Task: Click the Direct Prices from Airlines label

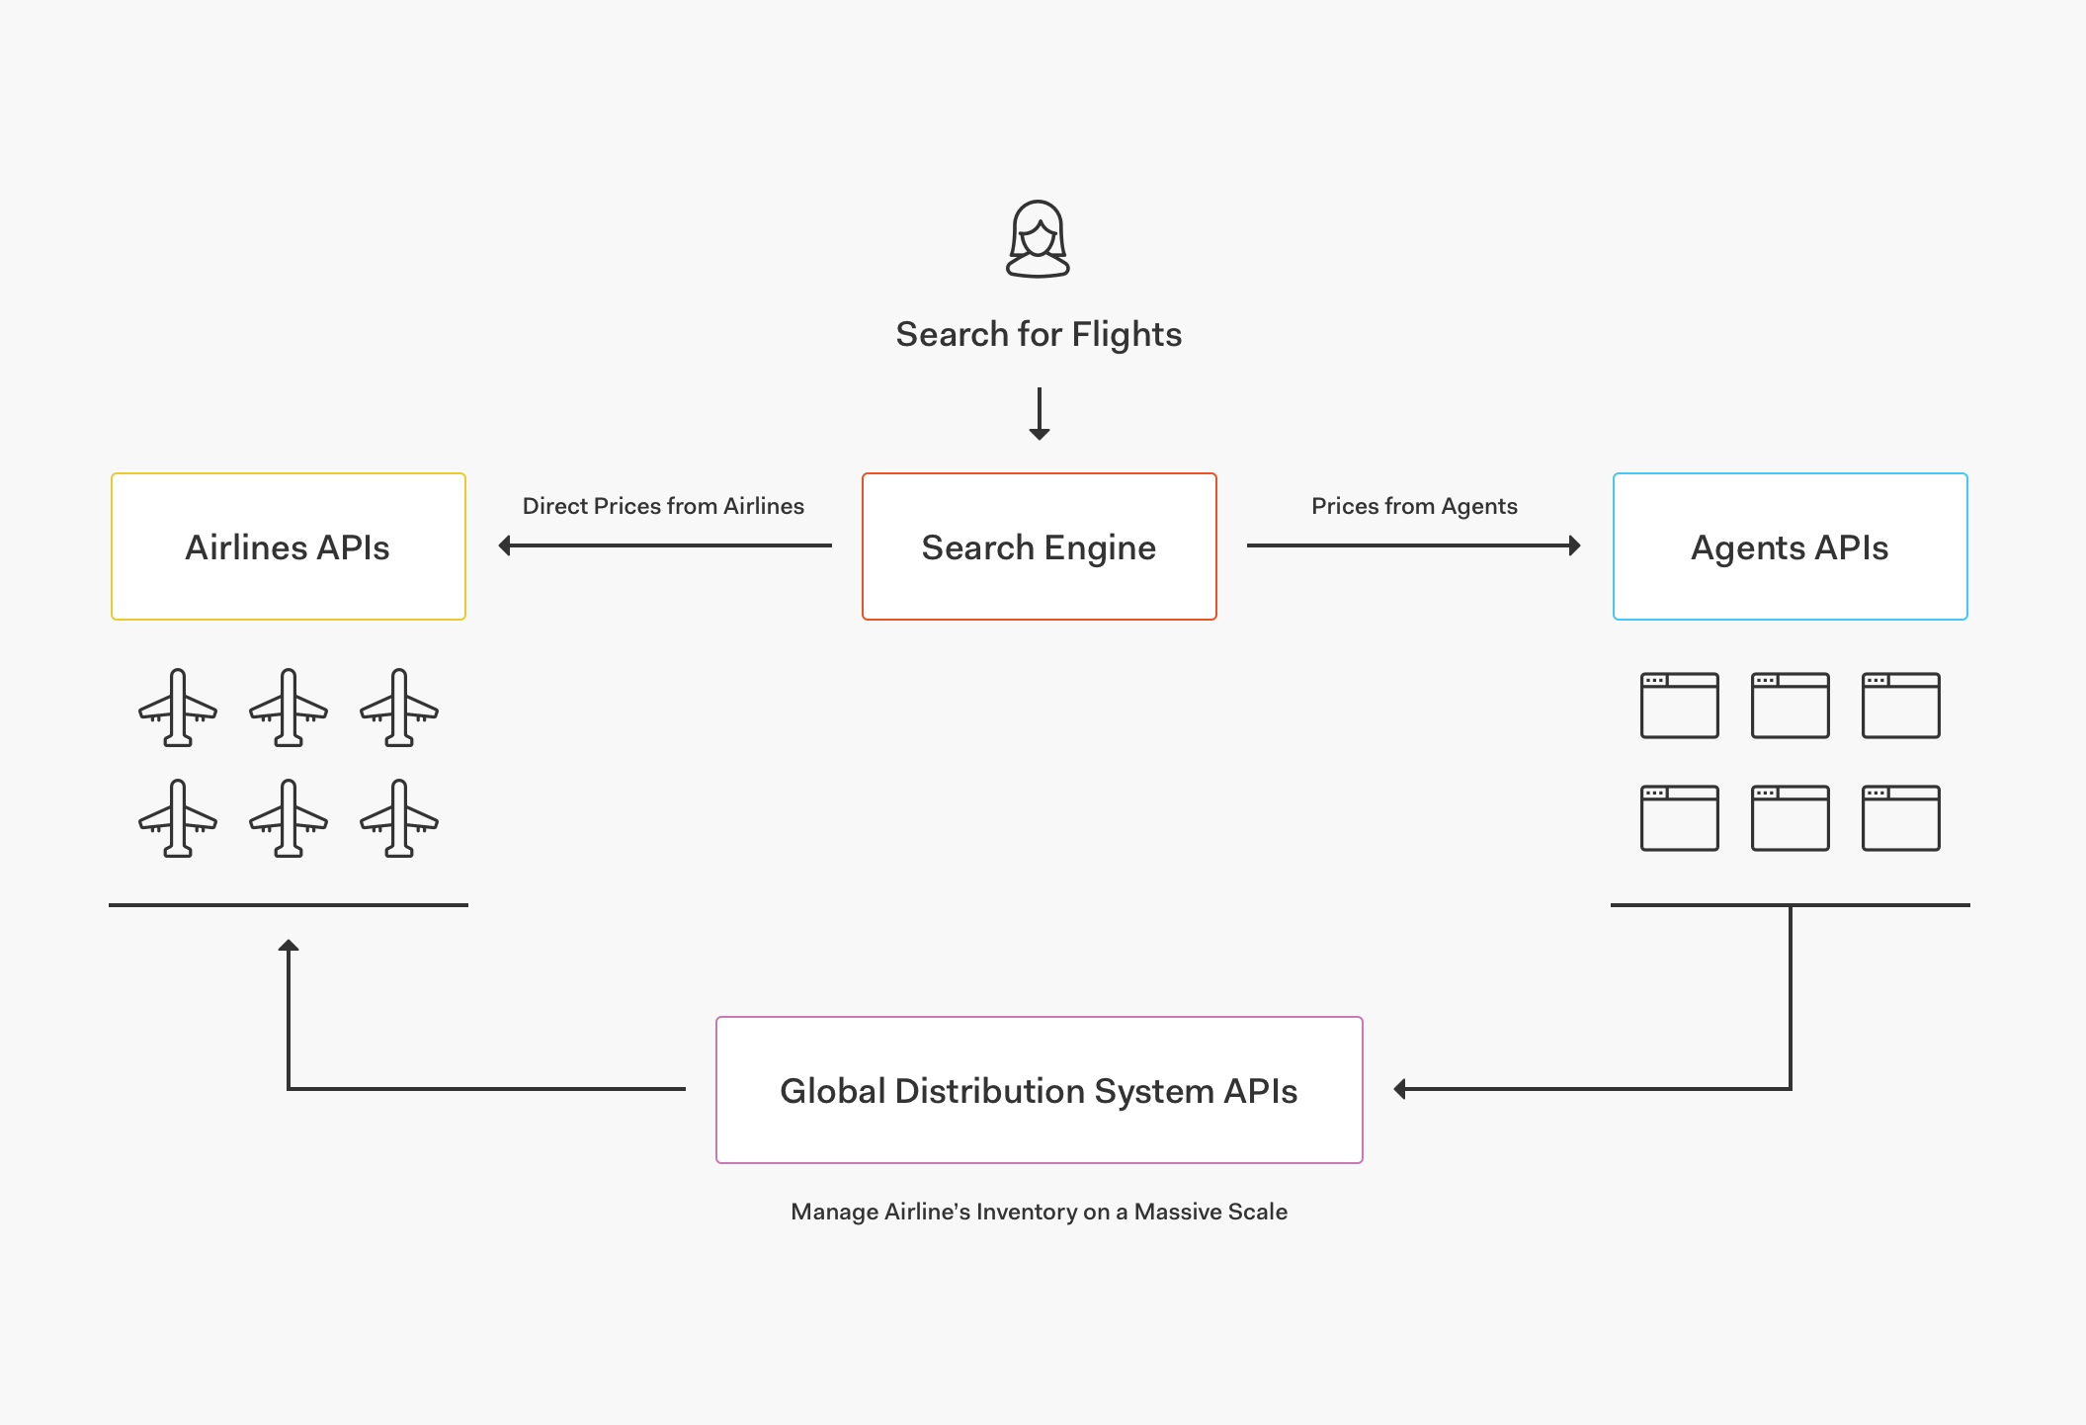Action: (x=663, y=506)
